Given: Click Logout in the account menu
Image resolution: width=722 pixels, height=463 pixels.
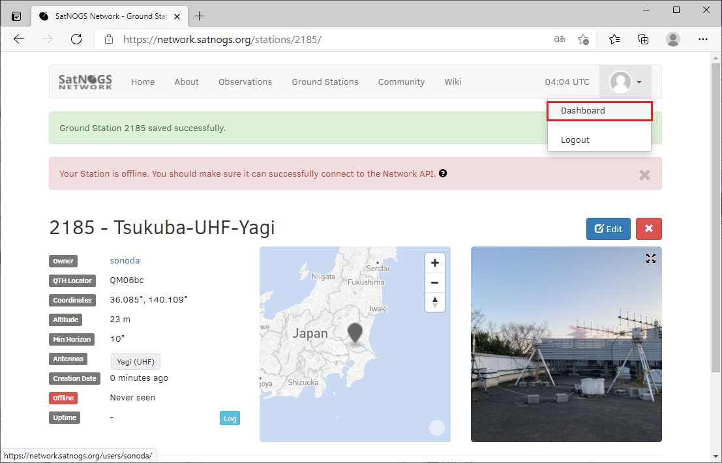Looking at the screenshot, I should [x=575, y=140].
